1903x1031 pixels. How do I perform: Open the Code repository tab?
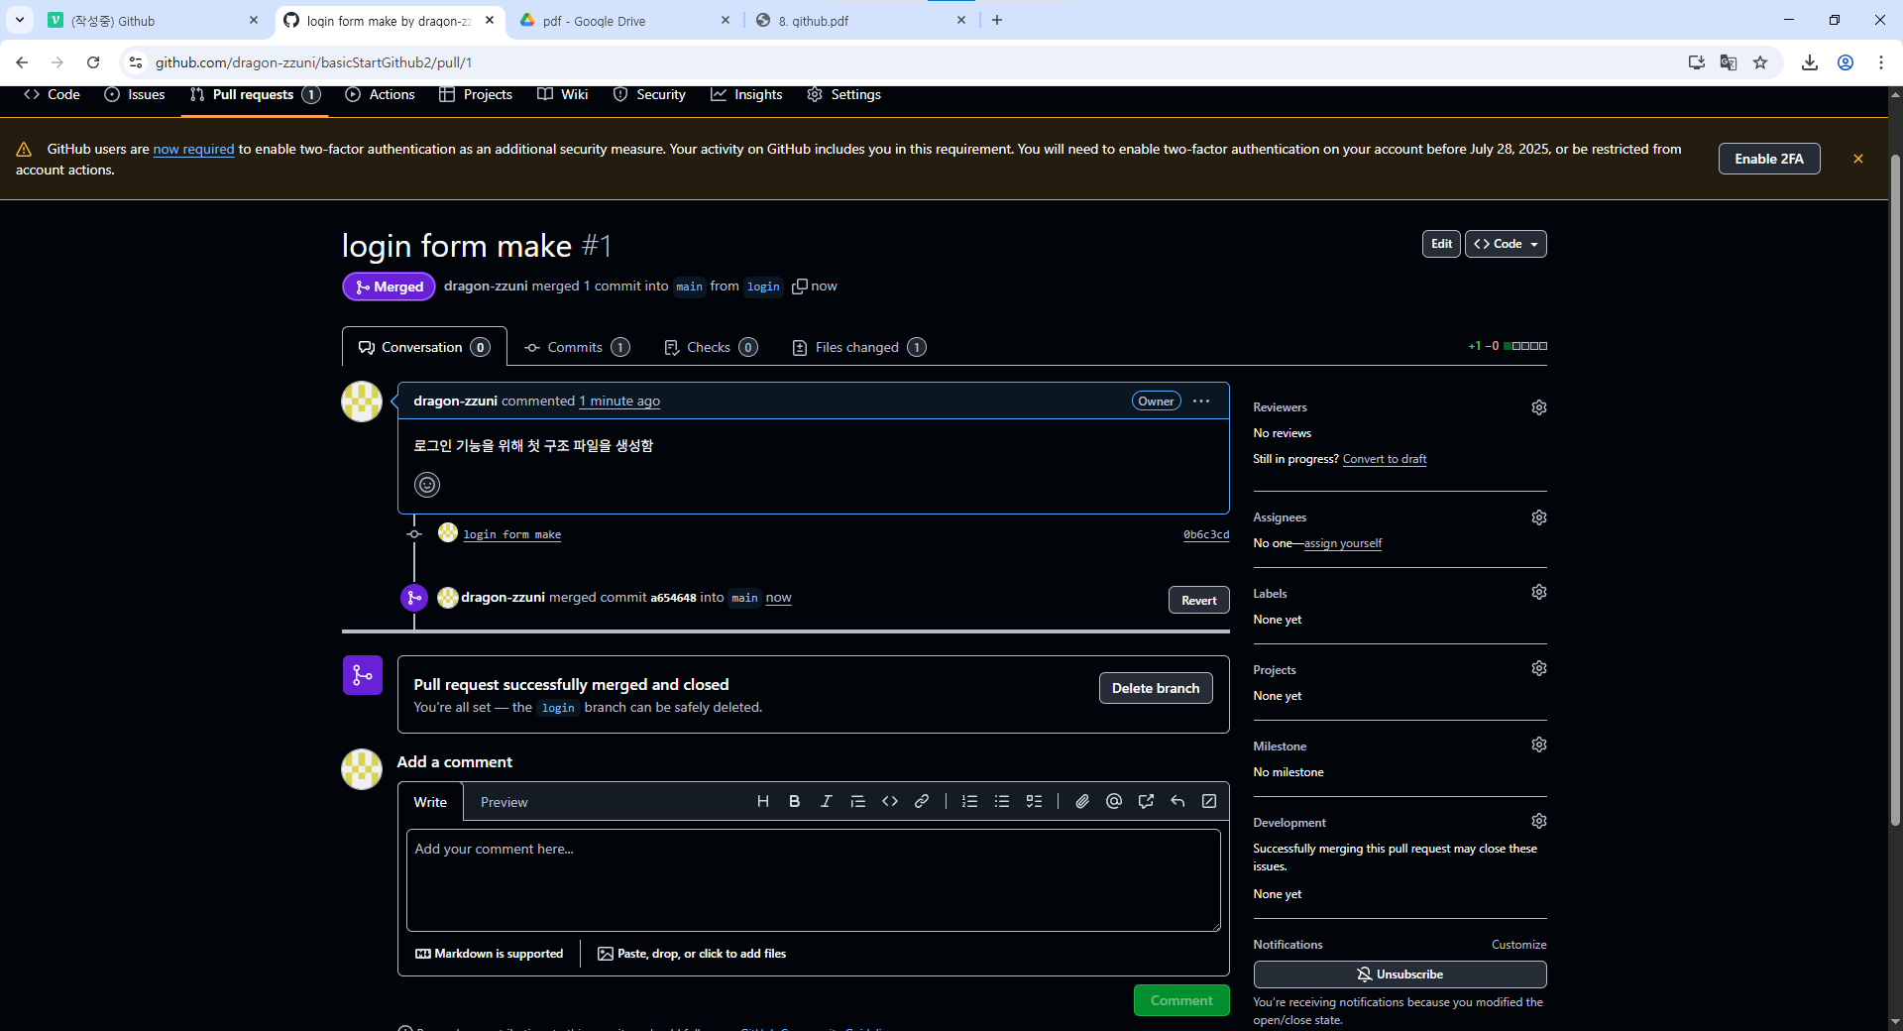(x=52, y=94)
